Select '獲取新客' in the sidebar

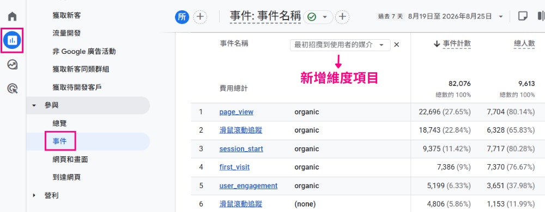point(66,15)
